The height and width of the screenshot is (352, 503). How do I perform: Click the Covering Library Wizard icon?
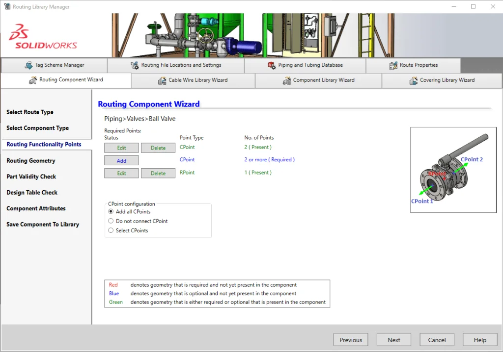pyautogui.click(x=414, y=80)
